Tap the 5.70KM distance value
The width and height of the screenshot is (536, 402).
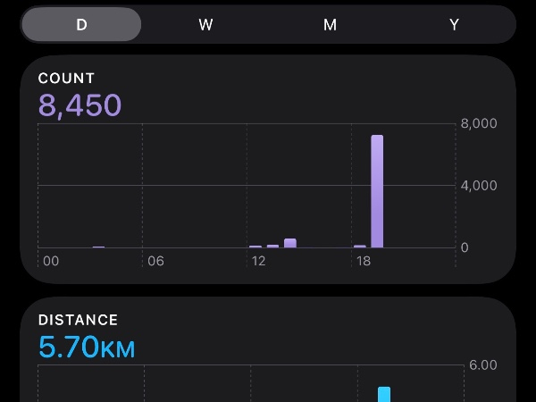coord(87,347)
